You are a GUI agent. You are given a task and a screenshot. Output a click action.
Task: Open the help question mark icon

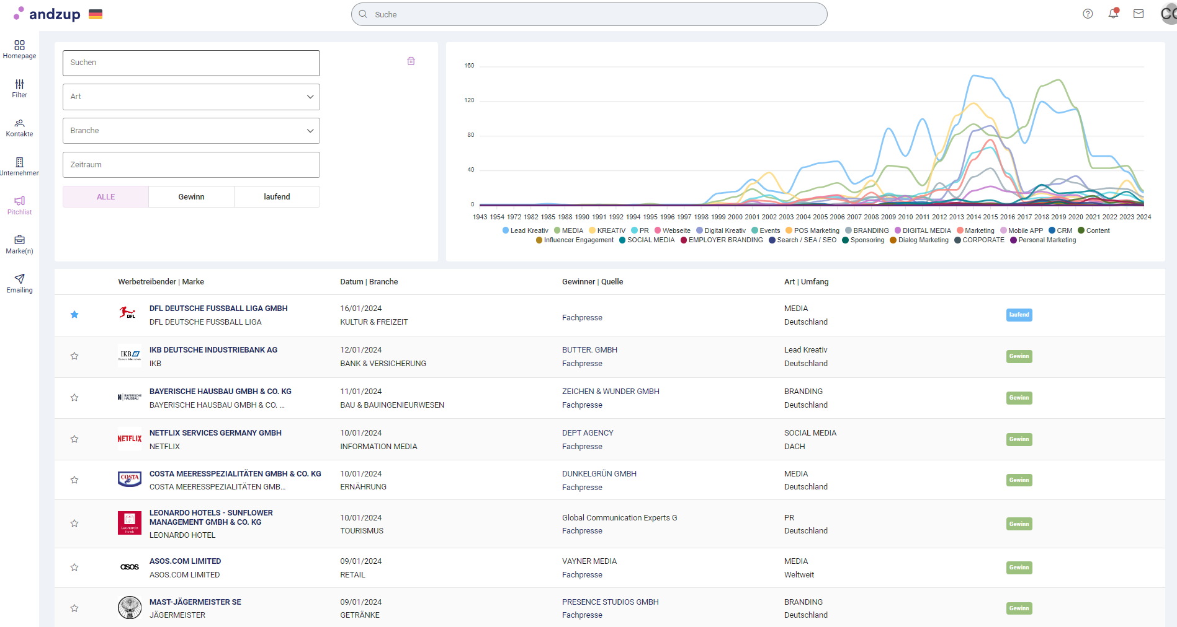(x=1088, y=14)
